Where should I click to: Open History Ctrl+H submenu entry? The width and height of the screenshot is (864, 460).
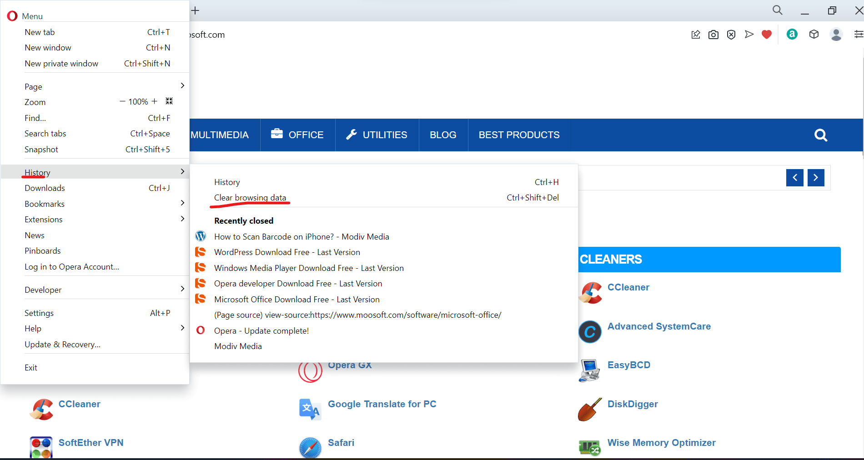(384, 182)
